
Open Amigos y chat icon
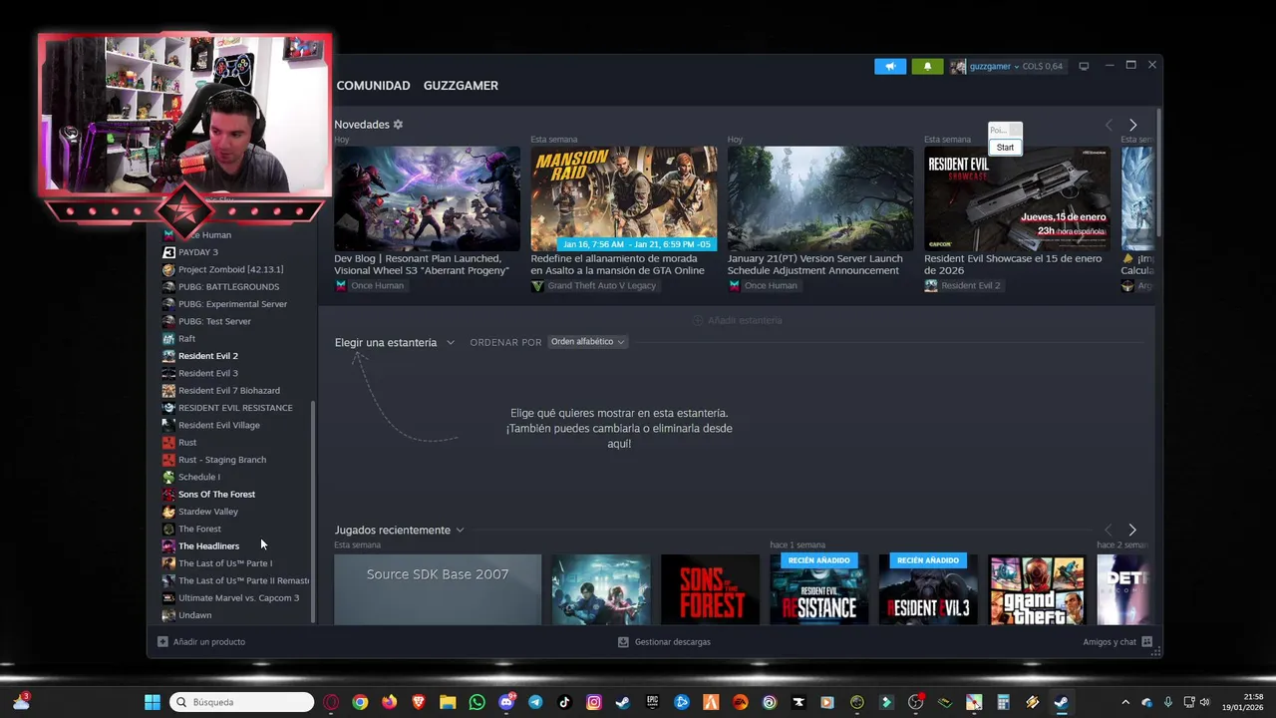point(1146,642)
